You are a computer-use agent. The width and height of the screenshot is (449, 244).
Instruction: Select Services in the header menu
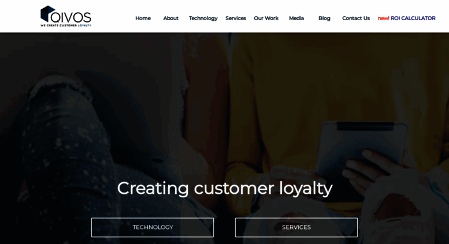[x=236, y=18]
